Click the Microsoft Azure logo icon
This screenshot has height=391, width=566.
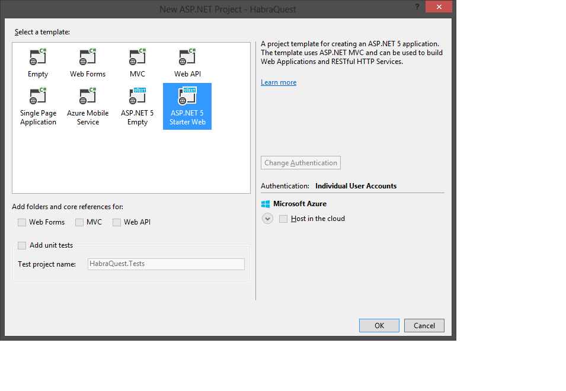tap(266, 204)
